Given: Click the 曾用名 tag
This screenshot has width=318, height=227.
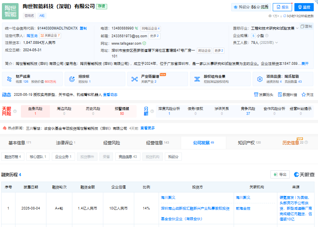Looking at the screenshot, I should (x=29, y=16).
